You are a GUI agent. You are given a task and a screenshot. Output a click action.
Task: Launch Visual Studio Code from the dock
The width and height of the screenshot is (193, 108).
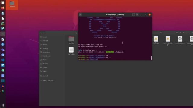click(x=3, y=60)
